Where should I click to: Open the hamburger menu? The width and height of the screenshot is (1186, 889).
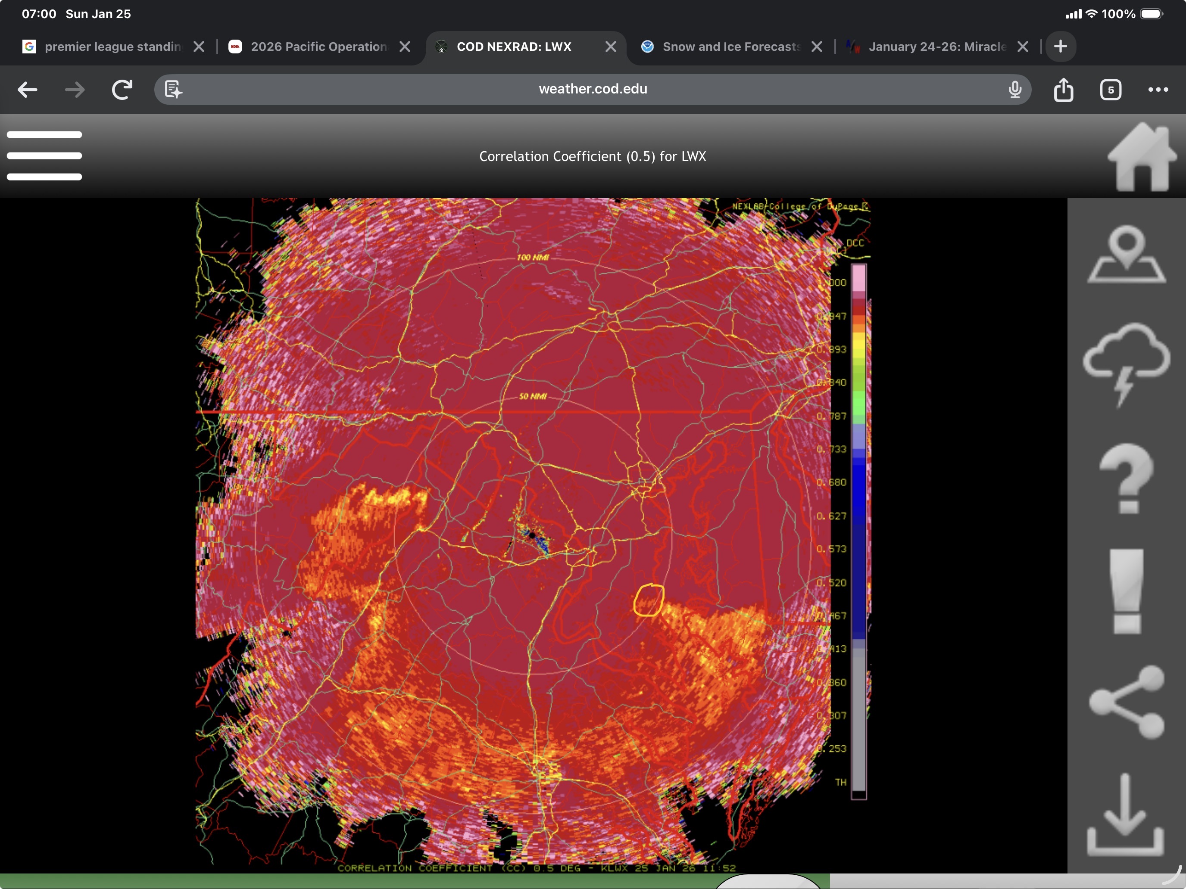coord(44,155)
